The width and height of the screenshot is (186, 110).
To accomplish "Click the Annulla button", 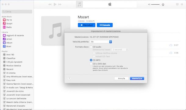I will pyautogui.click(x=121, y=78).
